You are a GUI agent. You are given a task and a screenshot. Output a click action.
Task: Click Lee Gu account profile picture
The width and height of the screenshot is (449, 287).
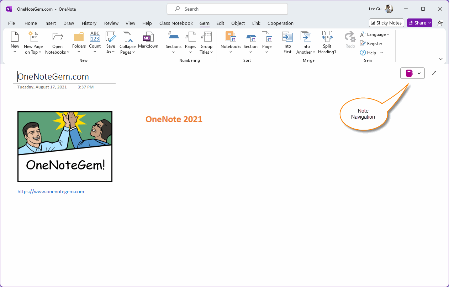coord(389,9)
